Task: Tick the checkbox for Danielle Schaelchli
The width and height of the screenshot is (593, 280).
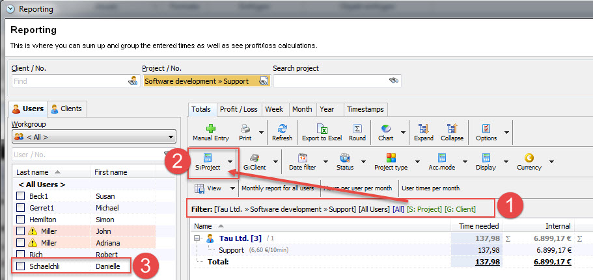Action: [x=21, y=266]
